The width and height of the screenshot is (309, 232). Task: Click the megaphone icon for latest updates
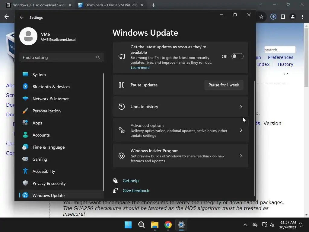point(122,56)
